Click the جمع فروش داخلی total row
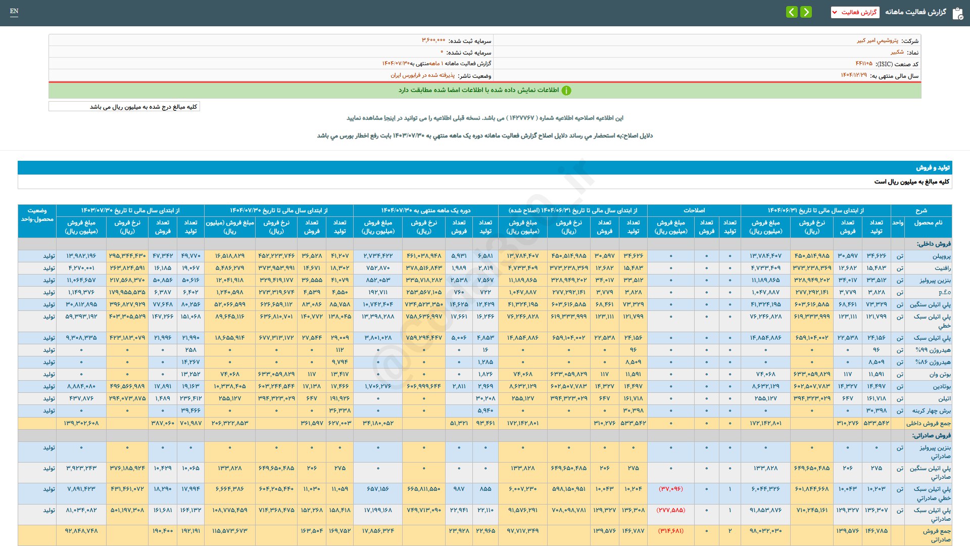 tap(928, 423)
